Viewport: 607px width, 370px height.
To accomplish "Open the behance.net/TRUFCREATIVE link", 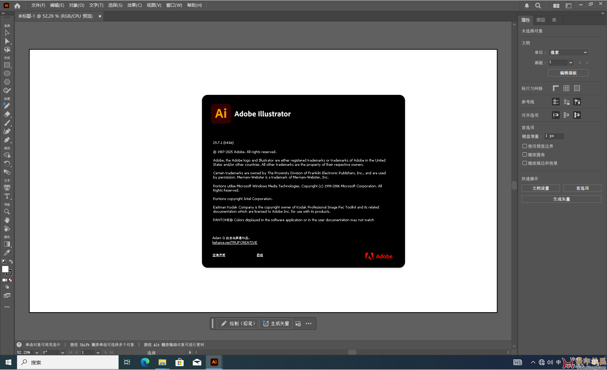I will [x=235, y=243].
